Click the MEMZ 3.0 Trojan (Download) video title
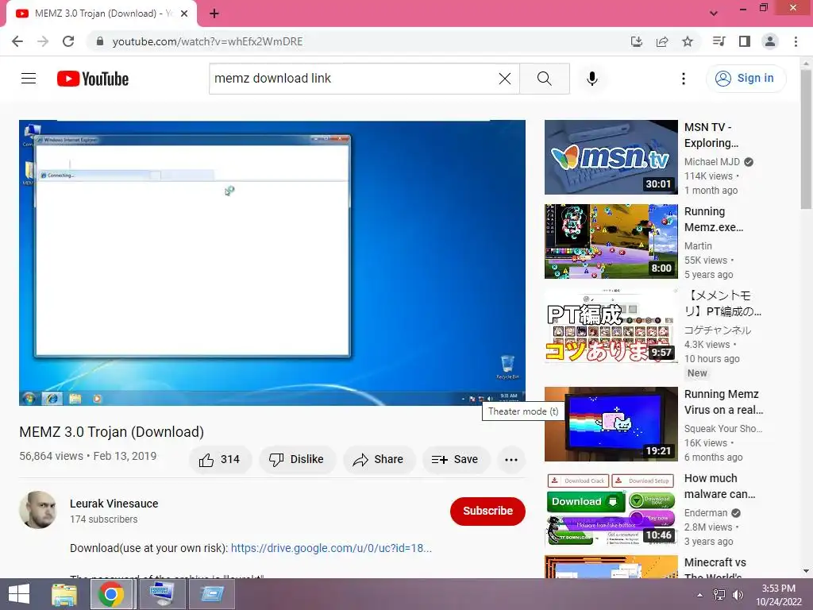813x610 pixels. 111,431
